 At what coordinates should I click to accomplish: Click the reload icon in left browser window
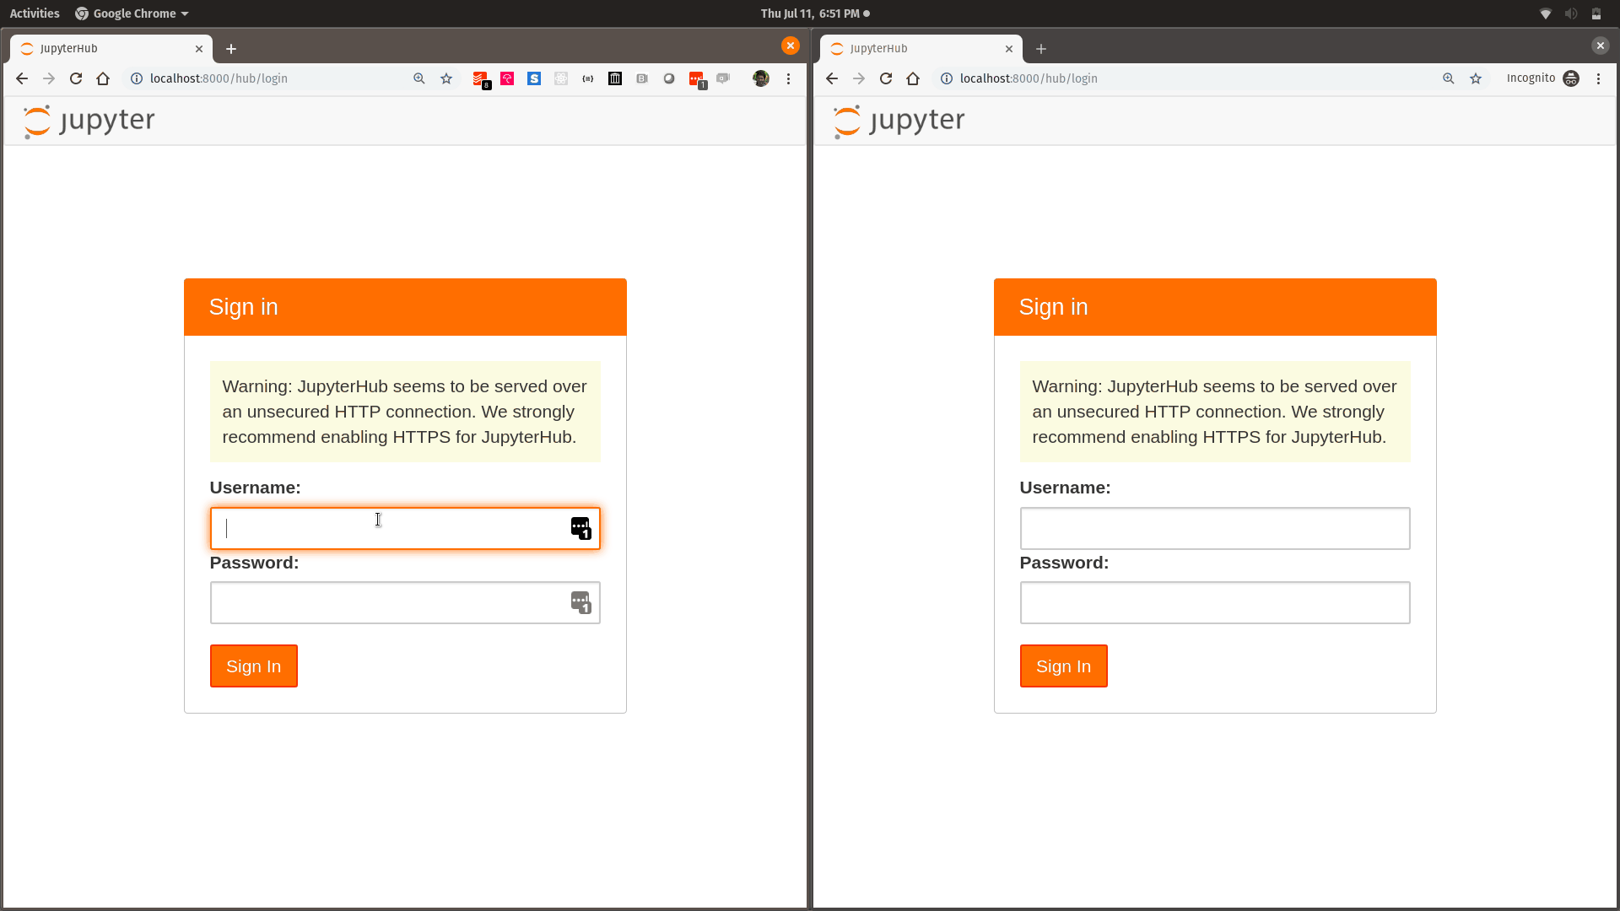click(76, 78)
